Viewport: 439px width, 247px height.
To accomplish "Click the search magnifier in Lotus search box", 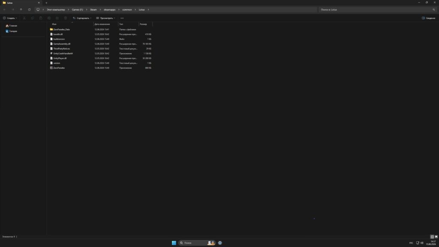I will click(434, 9).
